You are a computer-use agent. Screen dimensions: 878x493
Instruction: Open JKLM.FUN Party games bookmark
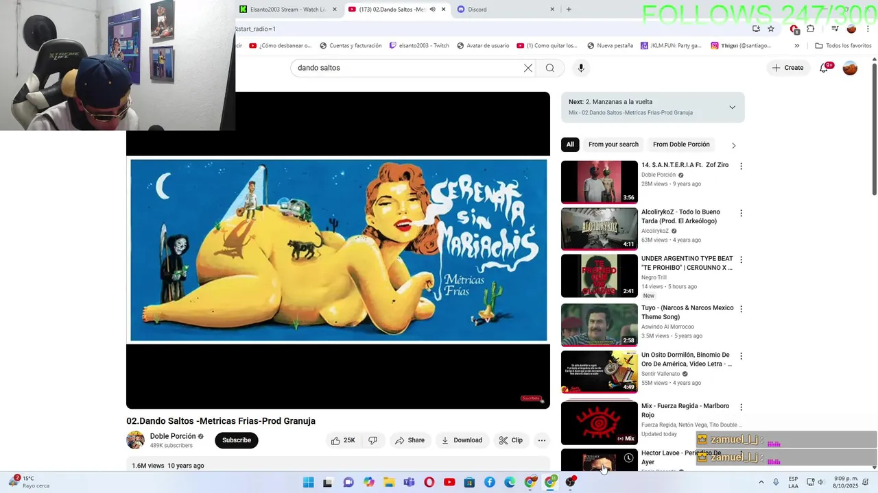[671, 46]
